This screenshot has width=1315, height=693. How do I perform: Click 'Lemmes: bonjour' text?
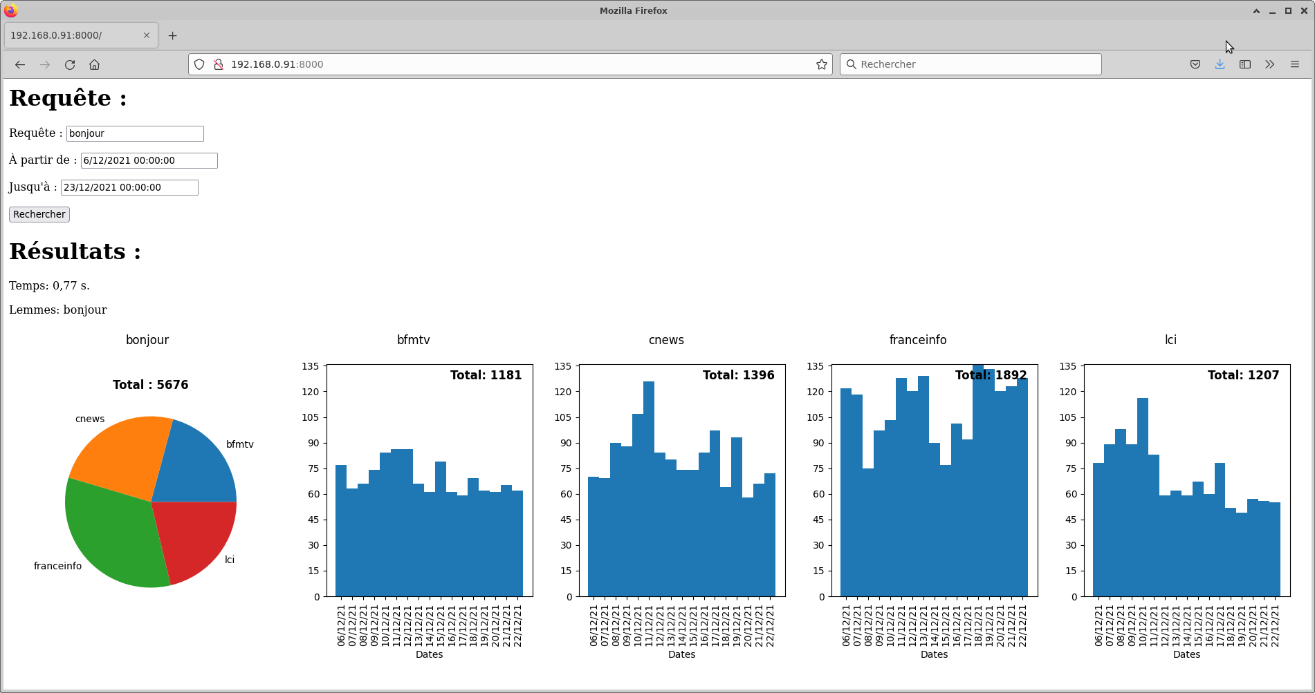58,310
